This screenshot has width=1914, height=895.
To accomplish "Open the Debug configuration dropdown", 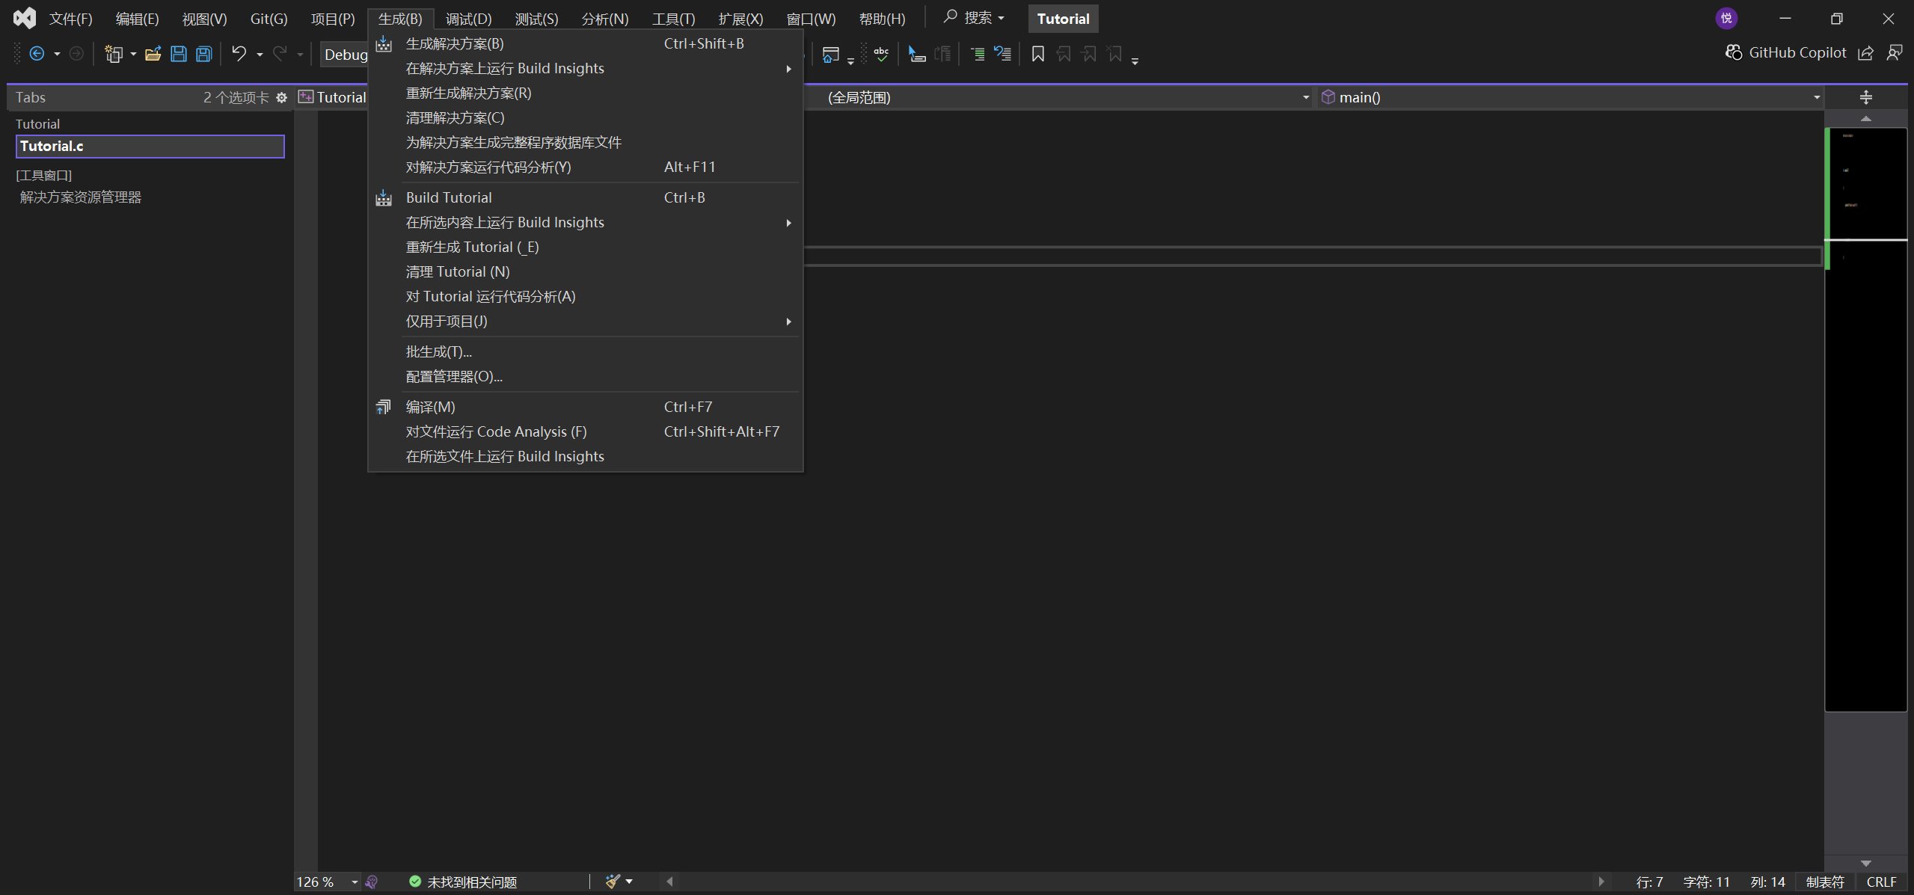I will pos(345,54).
